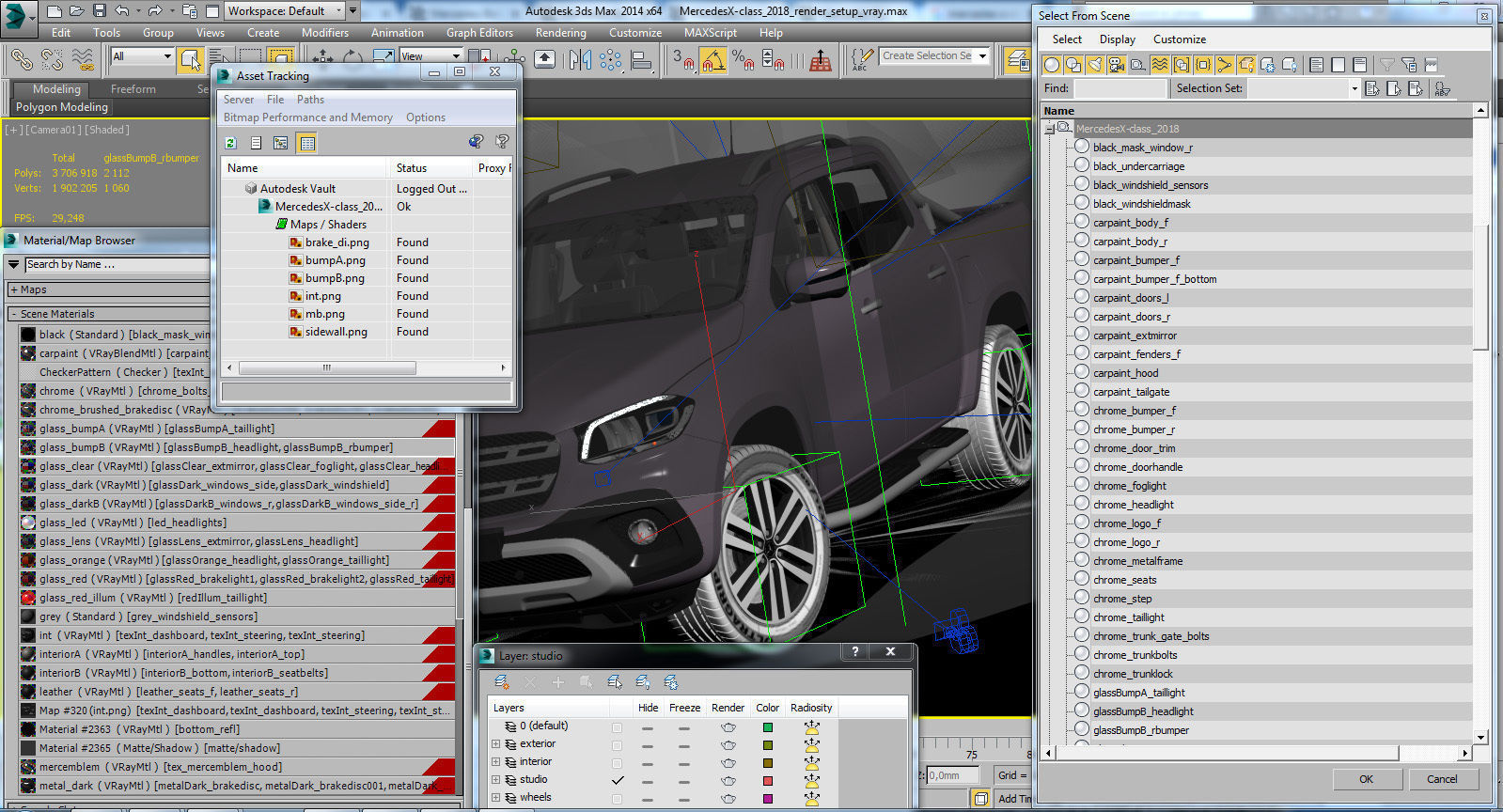Open the Graph Editors menu

pyautogui.click(x=479, y=33)
